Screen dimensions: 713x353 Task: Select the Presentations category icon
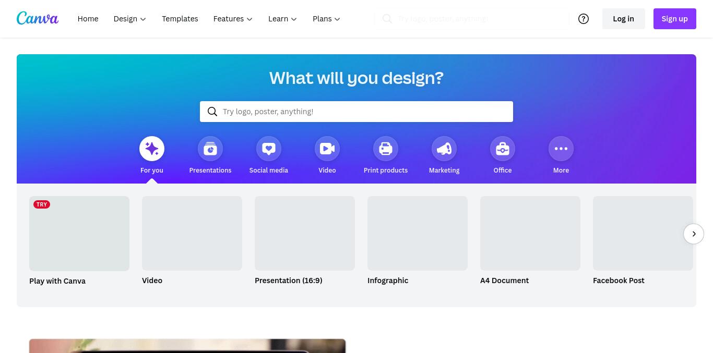tap(210, 149)
